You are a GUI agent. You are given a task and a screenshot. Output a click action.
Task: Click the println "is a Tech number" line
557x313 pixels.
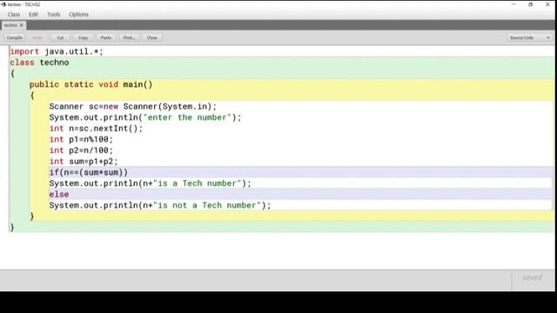pyautogui.click(x=151, y=183)
